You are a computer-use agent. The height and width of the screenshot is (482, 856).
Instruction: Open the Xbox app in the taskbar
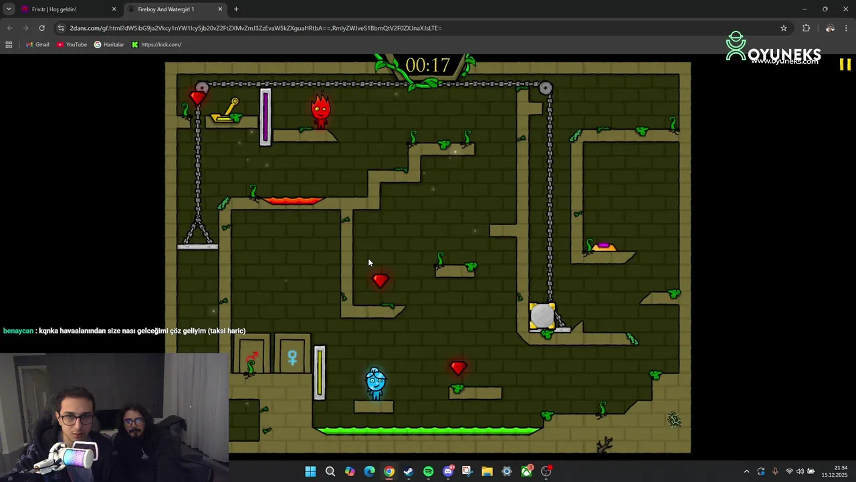pos(526,471)
